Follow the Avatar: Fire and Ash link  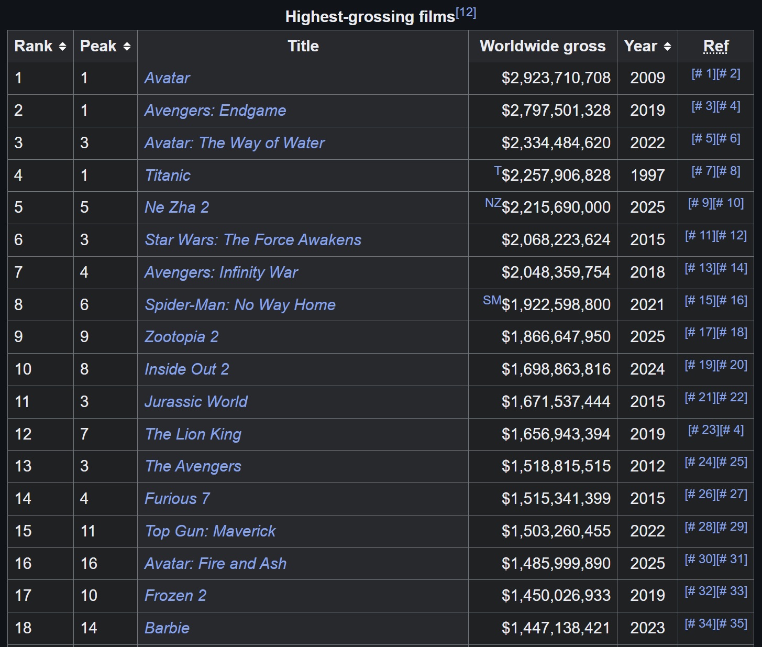tap(215, 564)
